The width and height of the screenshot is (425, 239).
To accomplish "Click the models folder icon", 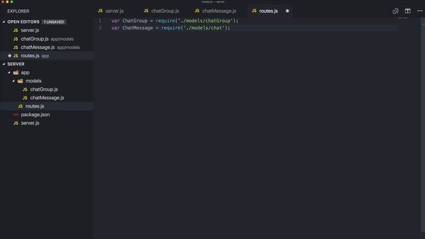I will click(x=21, y=81).
